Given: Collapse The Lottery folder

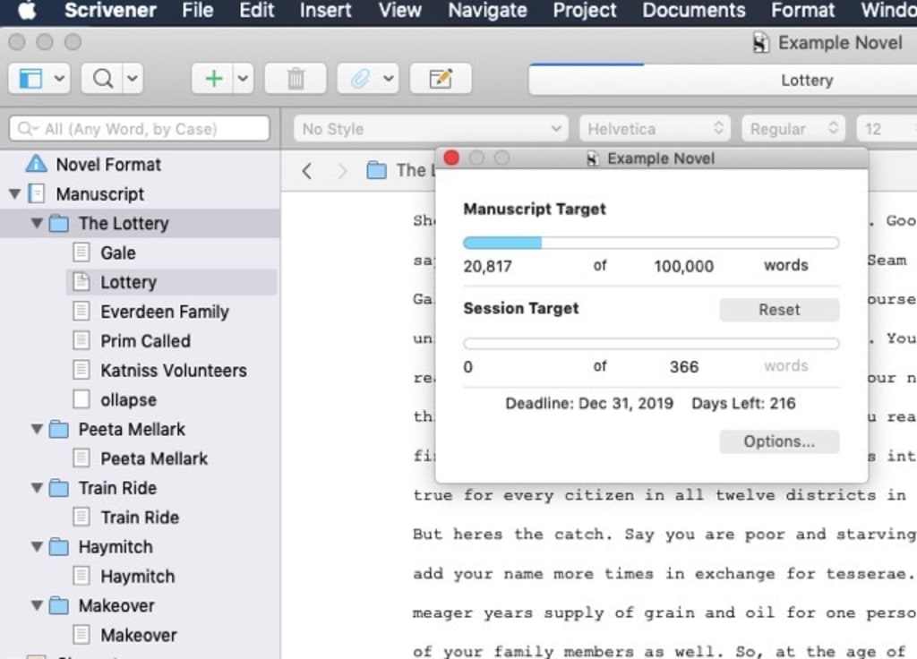Looking at the screenshot, I should click(37, 223).
